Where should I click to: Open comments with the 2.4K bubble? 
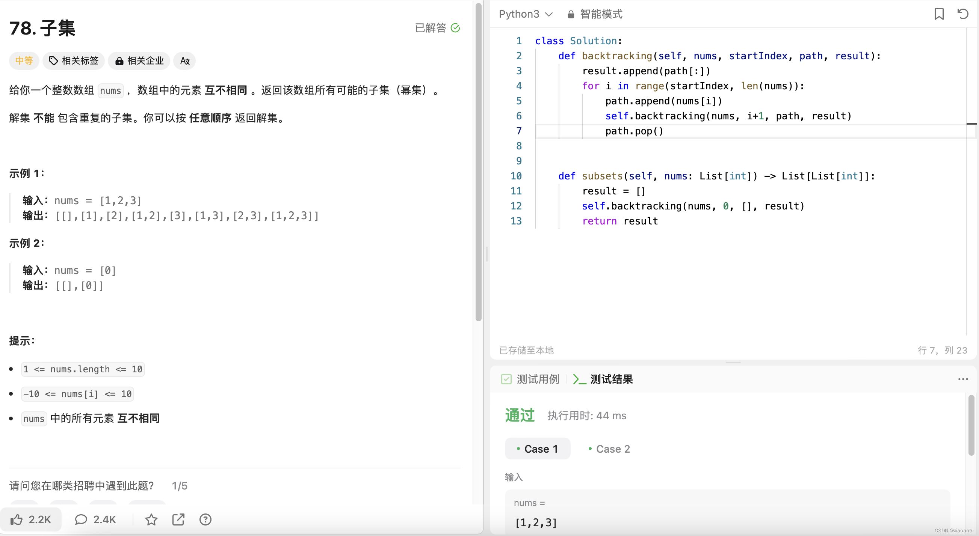click(95, 519)
